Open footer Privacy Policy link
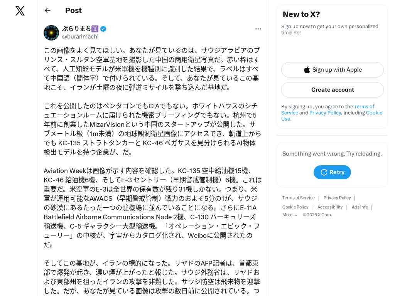Image resolution: width=395 pixels, height=296 pixels. click(x=337, y=198)
